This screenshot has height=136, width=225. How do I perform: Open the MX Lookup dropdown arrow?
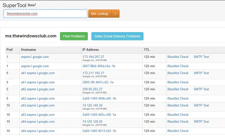(115, 13)
